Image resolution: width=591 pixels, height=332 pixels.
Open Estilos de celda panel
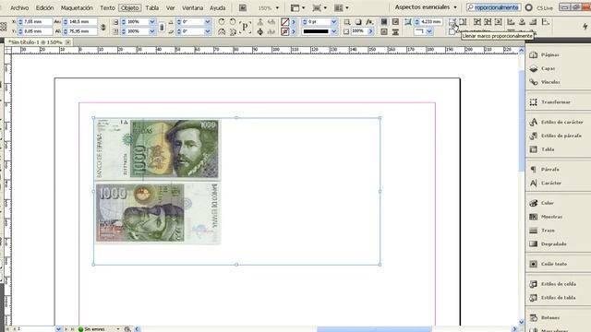(558, 284)
